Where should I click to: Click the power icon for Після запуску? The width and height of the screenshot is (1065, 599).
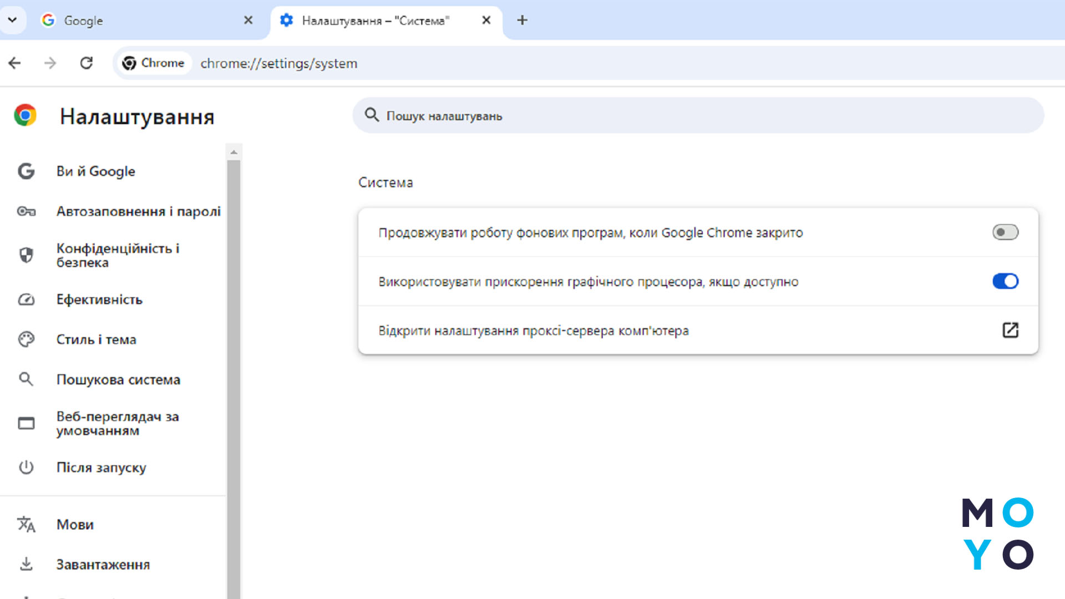click(26, 468)
